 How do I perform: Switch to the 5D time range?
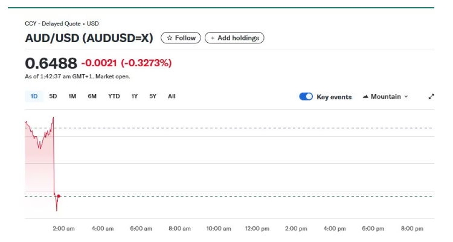(53, 96)
